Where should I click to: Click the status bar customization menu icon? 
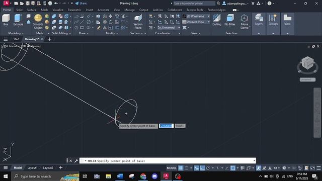[318, 168]
